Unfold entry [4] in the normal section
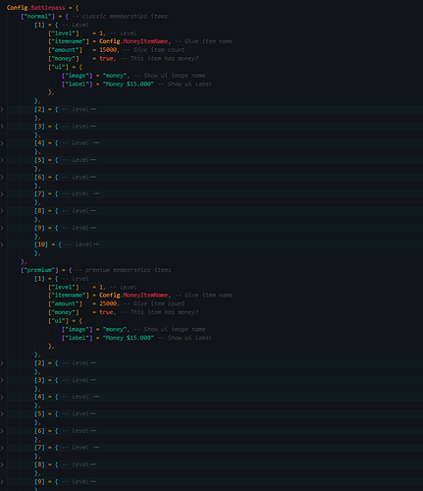This screenshot has width=423, height=491. point(2,143)
